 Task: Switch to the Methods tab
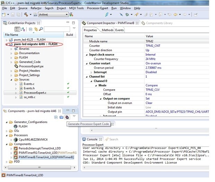pos(107,30)
